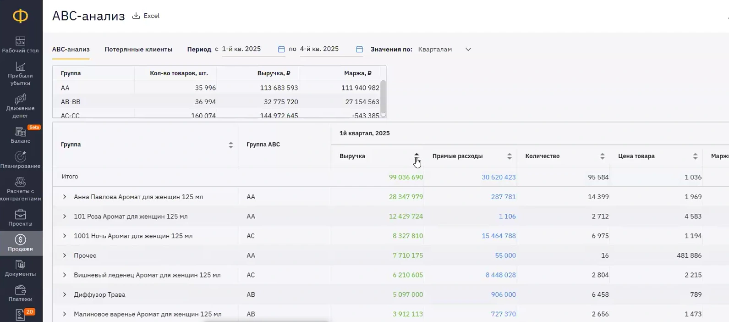The height and width of the screenshot is (322, 729).
Task: Expand Анна Павлова Аромат row
Action: [x=65, y=197]
